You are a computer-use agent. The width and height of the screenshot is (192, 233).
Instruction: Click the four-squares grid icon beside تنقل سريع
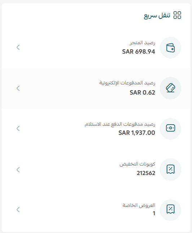click(177, 15)
